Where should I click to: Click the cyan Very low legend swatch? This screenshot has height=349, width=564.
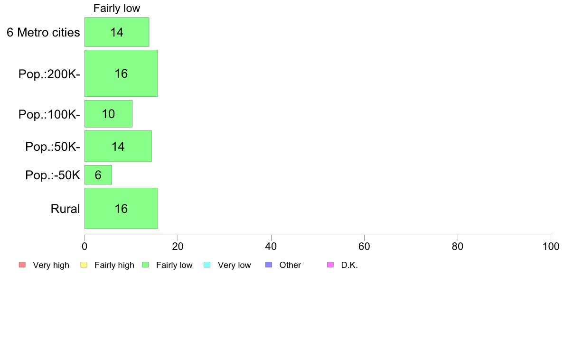coord(207,265)
